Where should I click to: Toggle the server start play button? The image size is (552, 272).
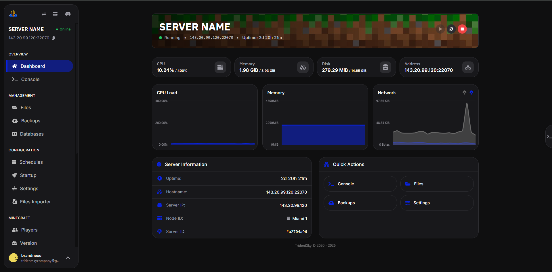pyautogui.click(x=440, y=29)
